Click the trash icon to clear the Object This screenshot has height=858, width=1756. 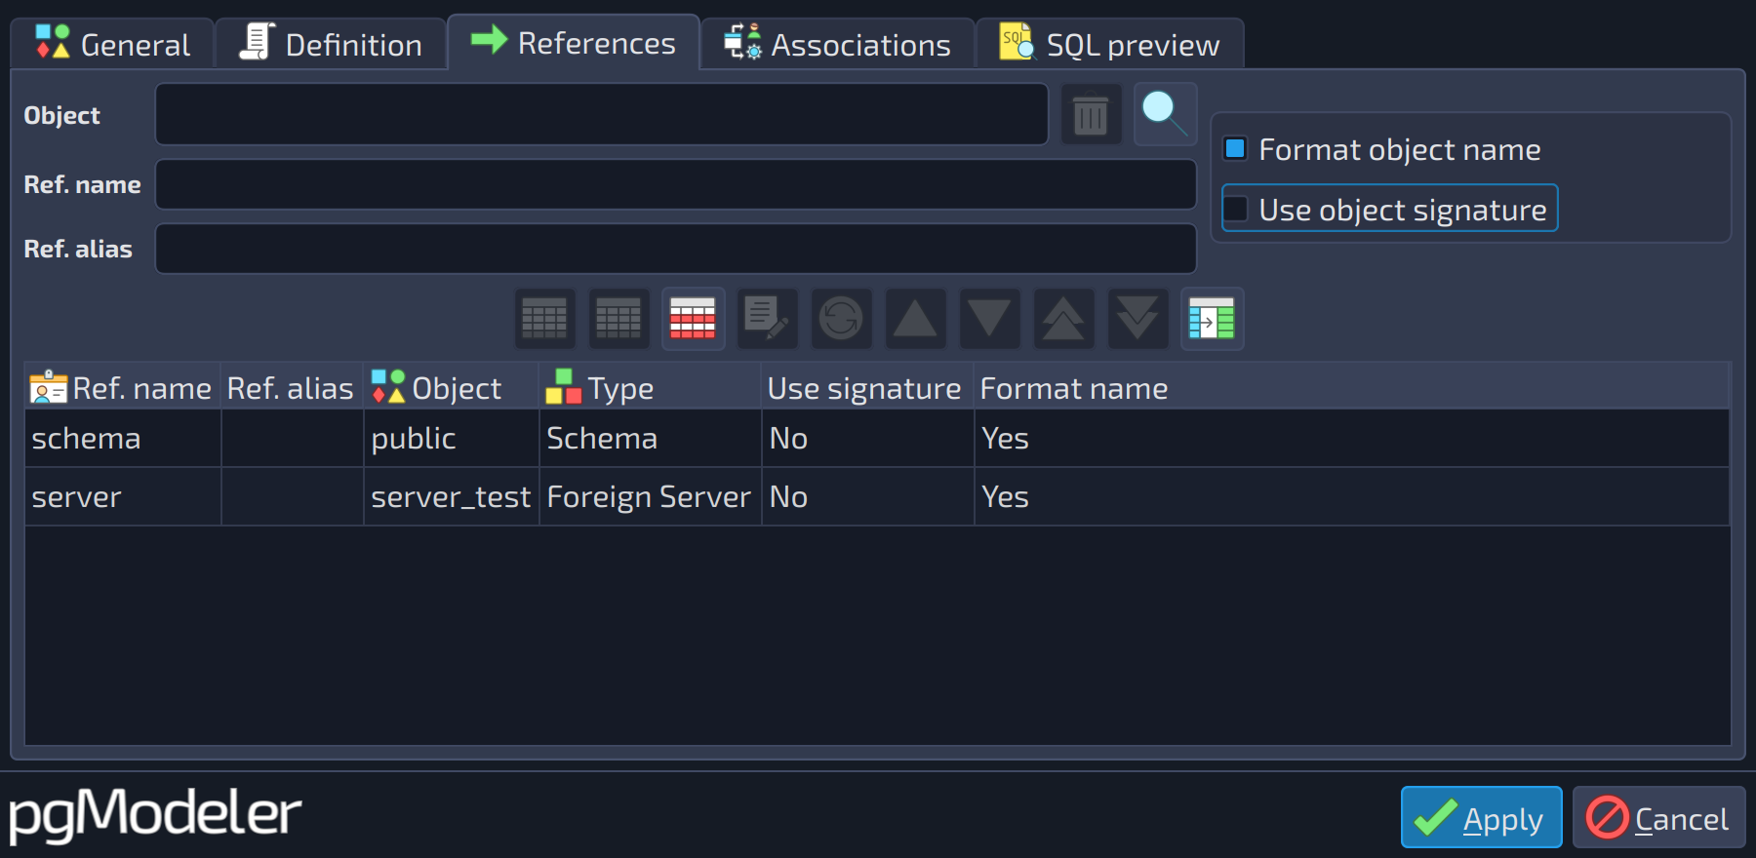(x=1091, y=115)
